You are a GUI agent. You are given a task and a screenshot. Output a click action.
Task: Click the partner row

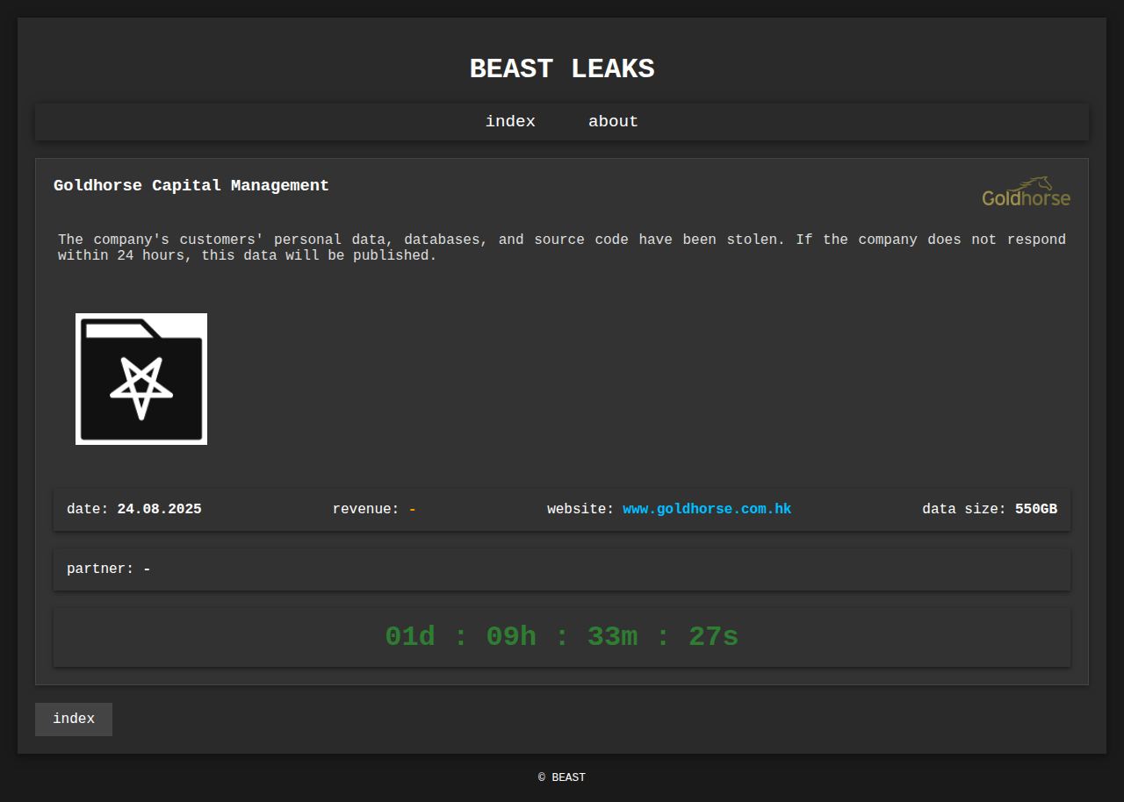562,569
